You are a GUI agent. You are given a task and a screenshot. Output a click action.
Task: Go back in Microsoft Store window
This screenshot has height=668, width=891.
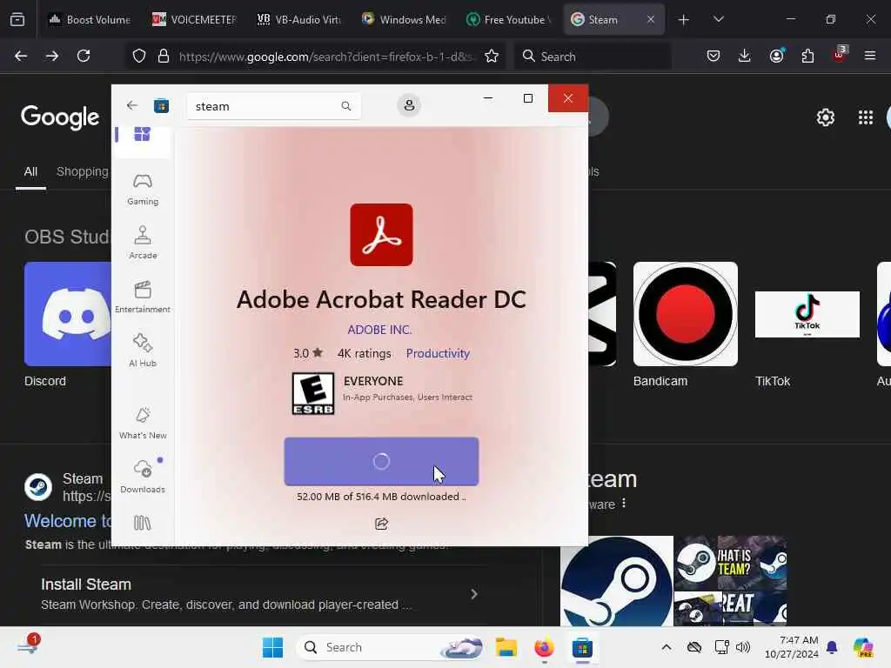click(x=132, y=105)
